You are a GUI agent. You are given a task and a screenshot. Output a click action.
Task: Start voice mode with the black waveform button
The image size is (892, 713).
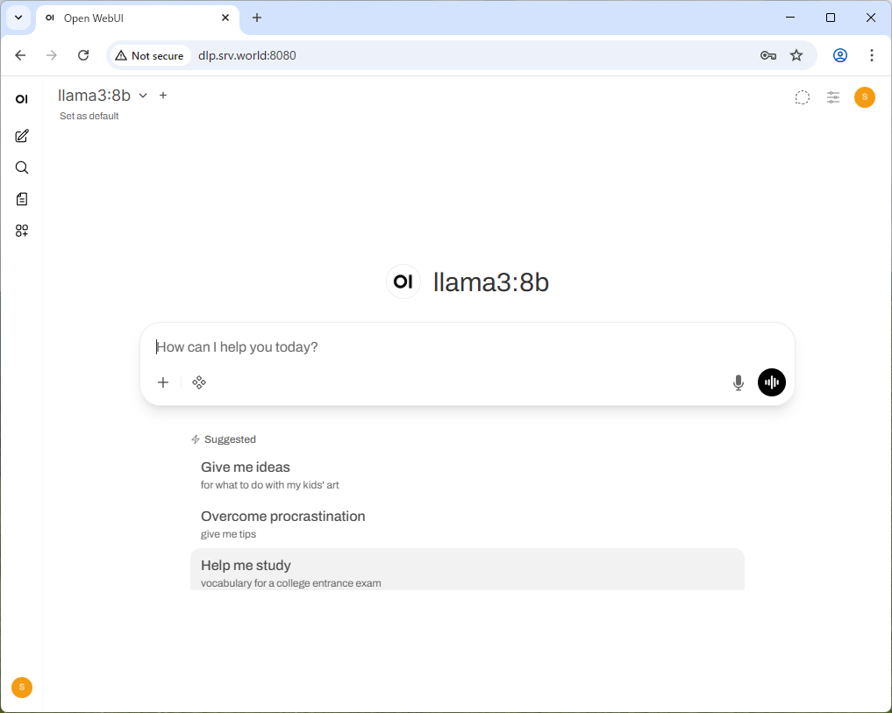[x=772, y=382]
